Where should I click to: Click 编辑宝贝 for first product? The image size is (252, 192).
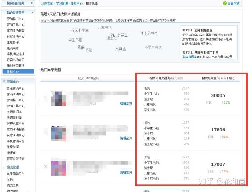(x=126, y=104)
